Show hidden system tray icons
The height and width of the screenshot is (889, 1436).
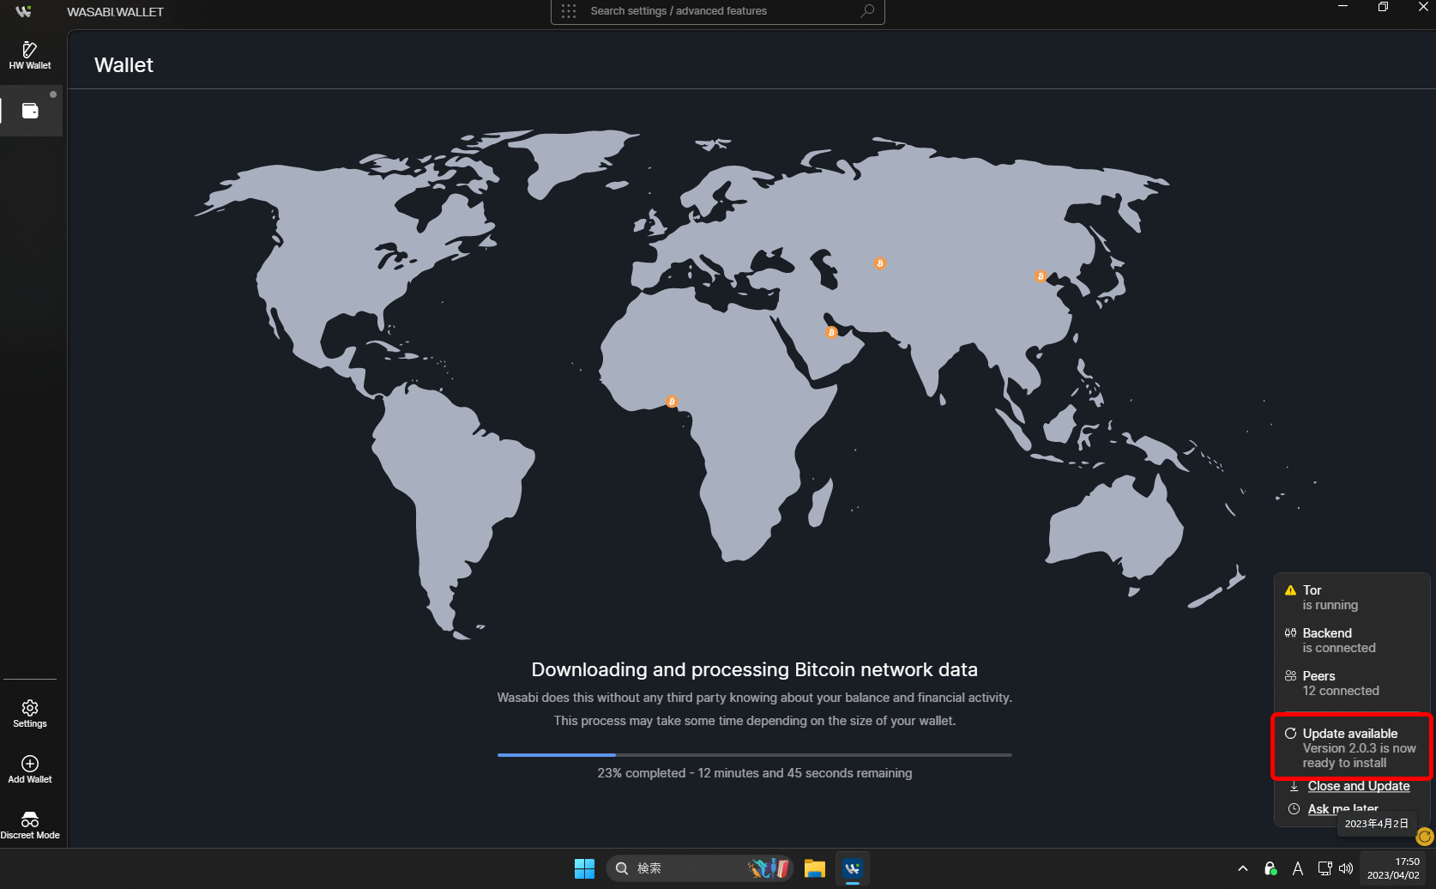1243,868
